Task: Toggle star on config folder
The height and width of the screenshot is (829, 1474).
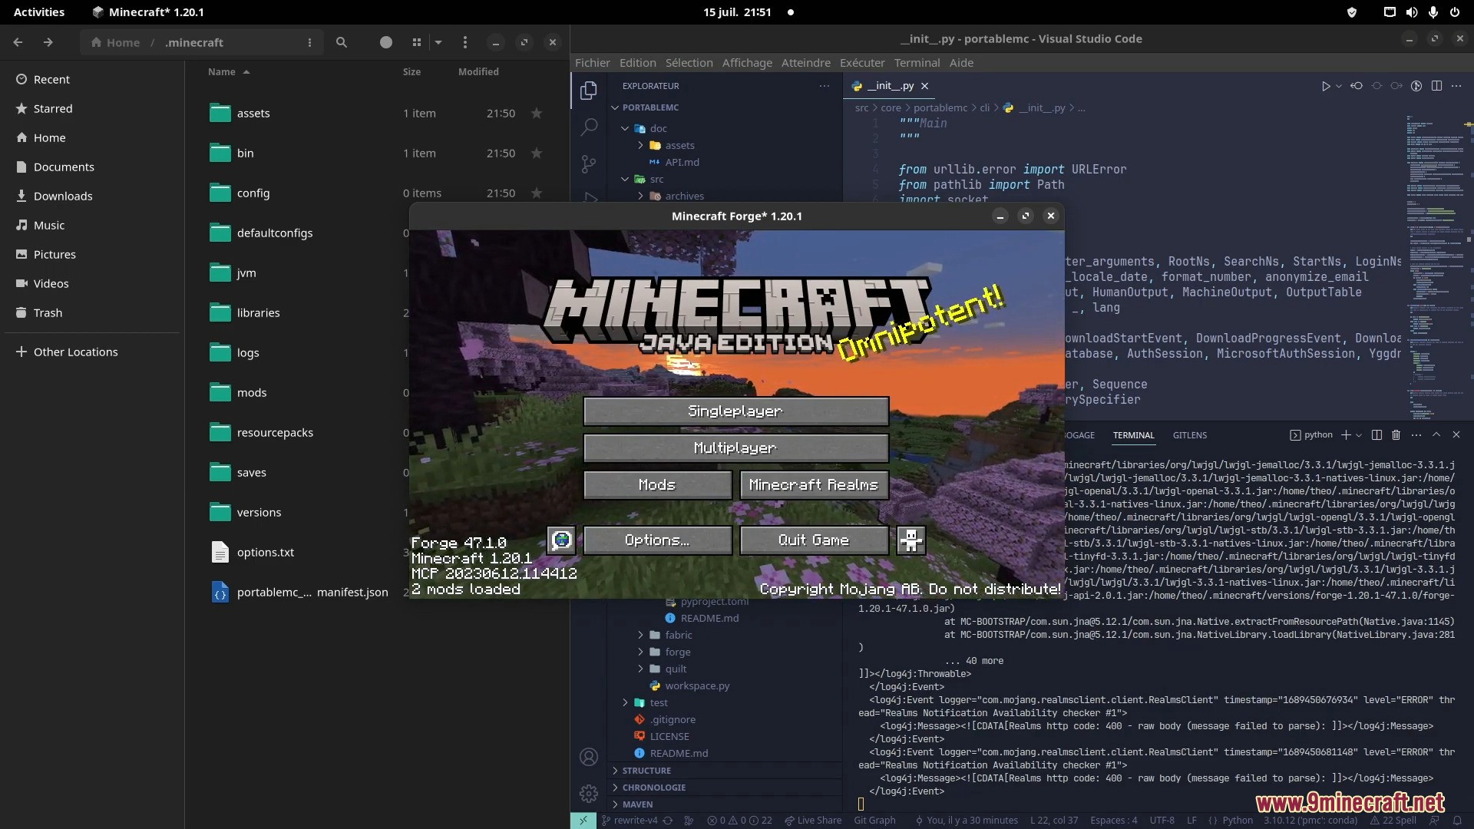Action: click(x=537, y=193)
